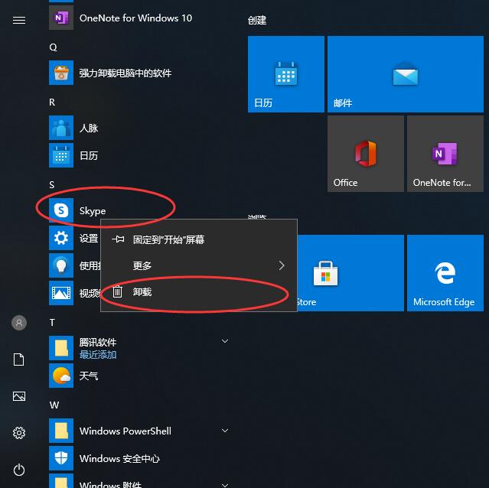Viewport: 489px width, 488px height.
Task: Click the W letter header
Action: [54, 405]
